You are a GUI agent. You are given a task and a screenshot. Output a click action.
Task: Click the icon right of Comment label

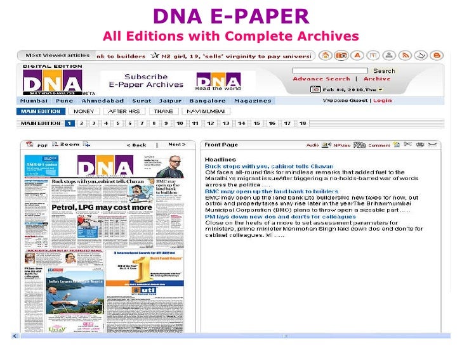[x=397, y=144]
